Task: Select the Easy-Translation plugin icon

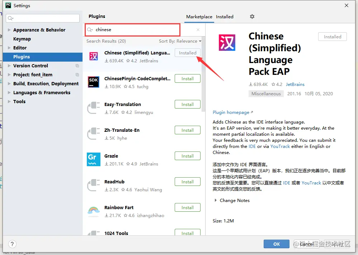Action: coord(94,108)
